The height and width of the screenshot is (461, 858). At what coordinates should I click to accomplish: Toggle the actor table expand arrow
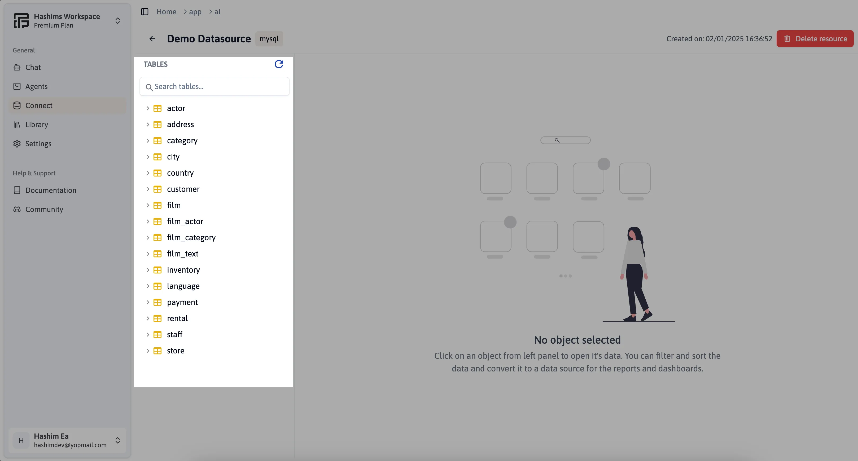(148, 108)
